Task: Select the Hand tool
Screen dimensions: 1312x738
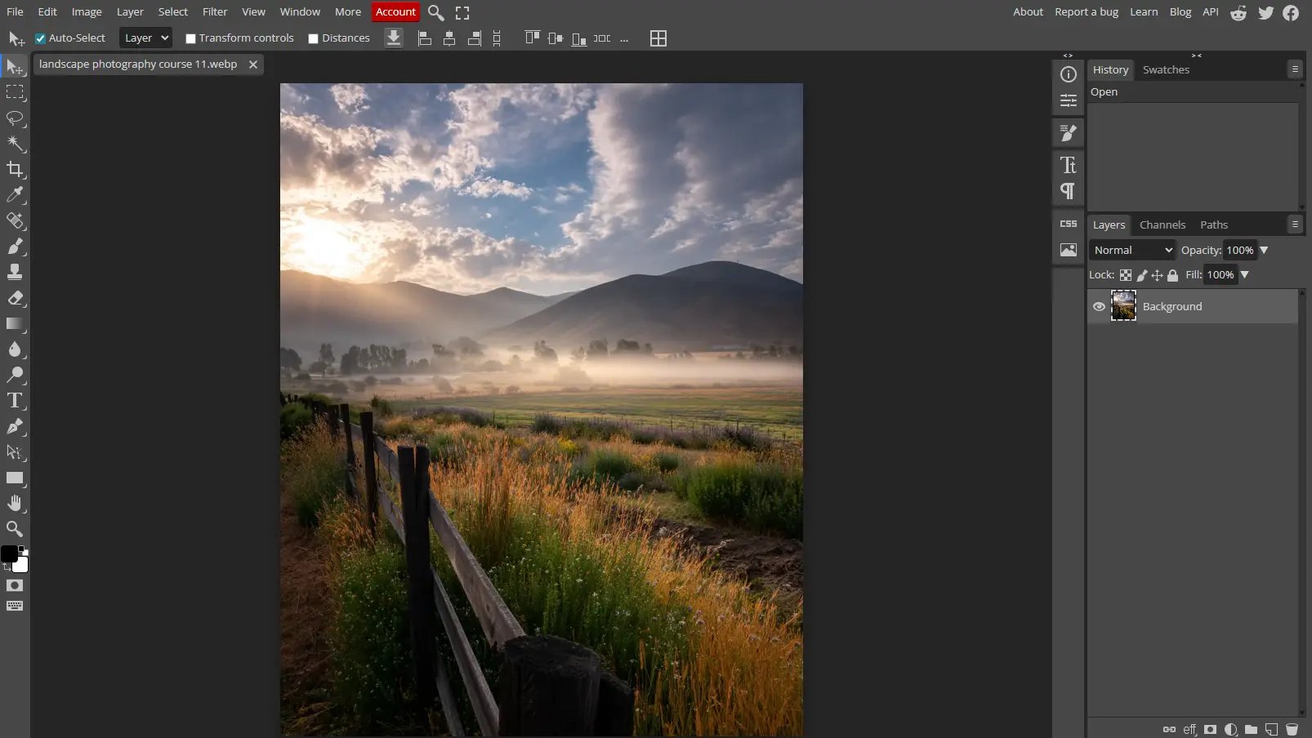Action: coord(15,503)
